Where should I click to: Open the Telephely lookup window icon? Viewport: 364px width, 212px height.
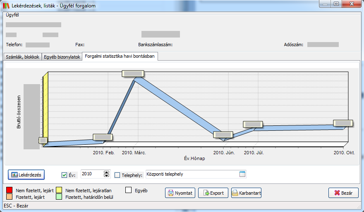click(x=242, y=174)
